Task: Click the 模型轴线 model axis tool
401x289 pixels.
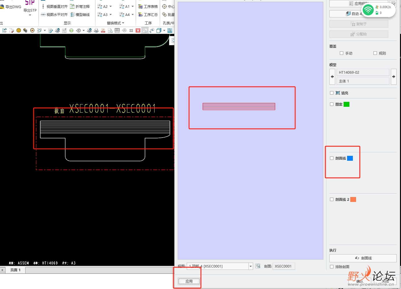Action: 80,15
